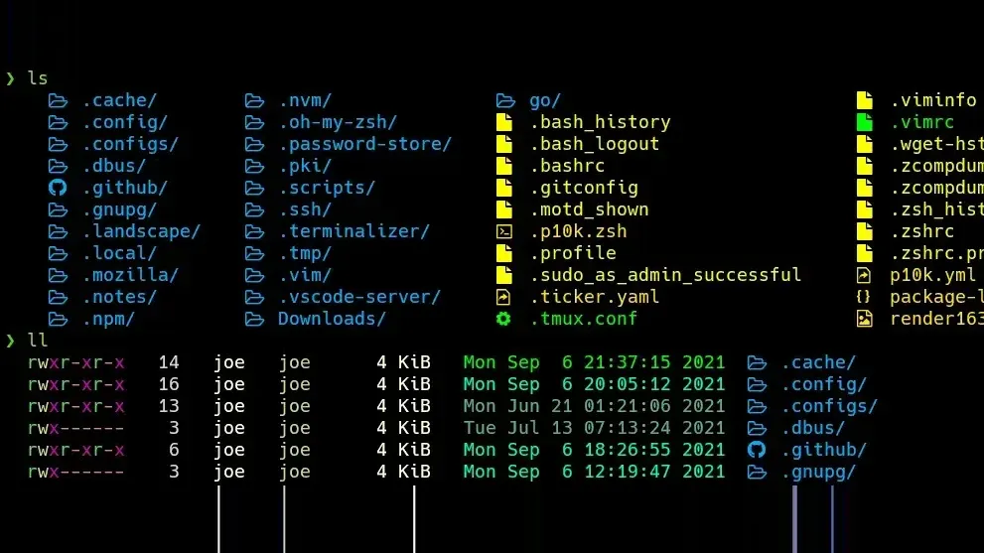Click the GitHub icon in the ll listing
Viewport: 984px width, 553px height.
pos(757,450)
